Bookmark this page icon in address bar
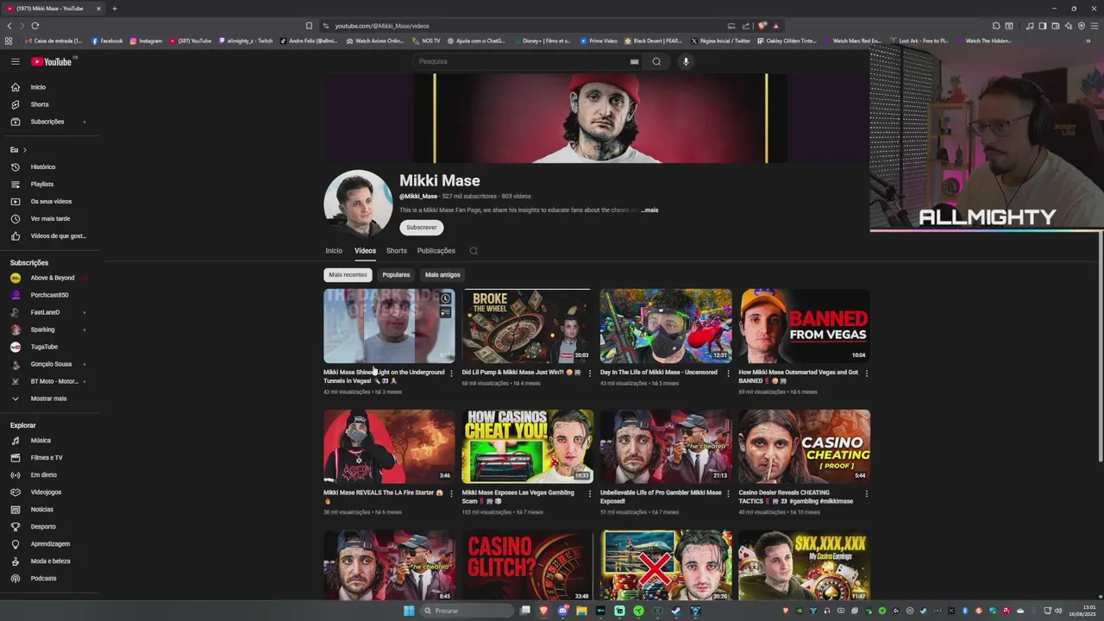1104x621 pixels. pyautogui.click(x=309, y=26)
